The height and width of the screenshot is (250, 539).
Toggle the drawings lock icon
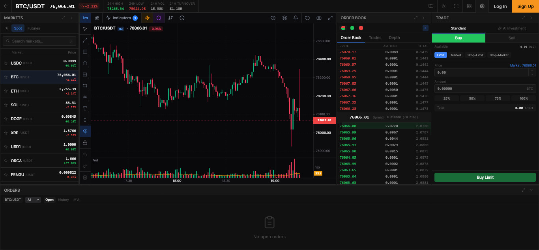pos(85,143)
